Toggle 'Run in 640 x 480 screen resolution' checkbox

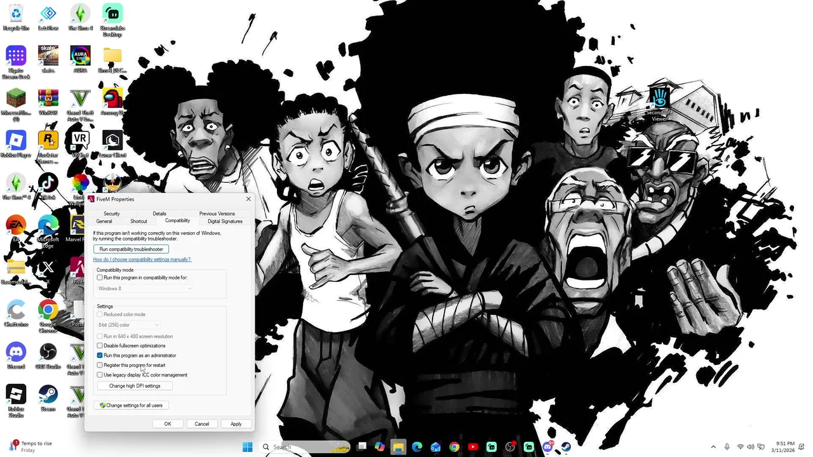pyautogui.click(x=100, y=336)
